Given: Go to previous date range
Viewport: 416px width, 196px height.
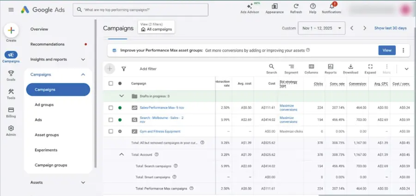Looking at the screenshot, I should point(352,28).
